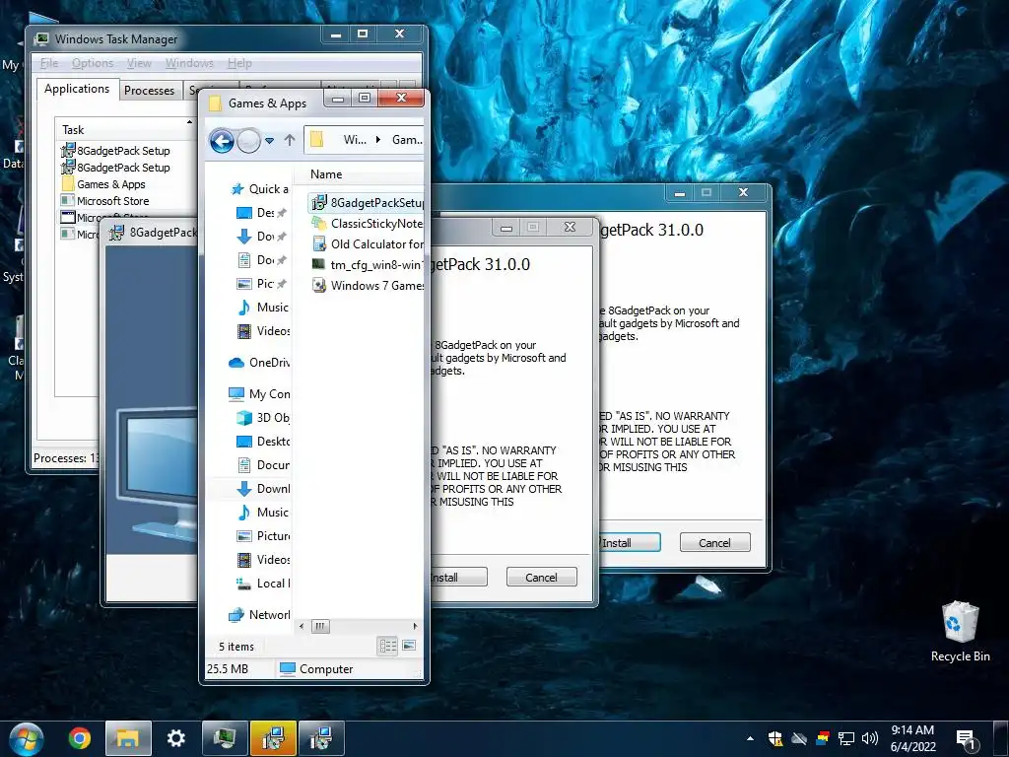
Task: Open Task Manager View menu
Action: tap(139, 63)
